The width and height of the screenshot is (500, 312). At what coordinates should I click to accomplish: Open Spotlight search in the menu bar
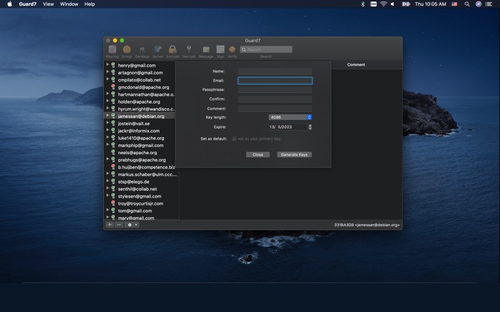[467, 4]
